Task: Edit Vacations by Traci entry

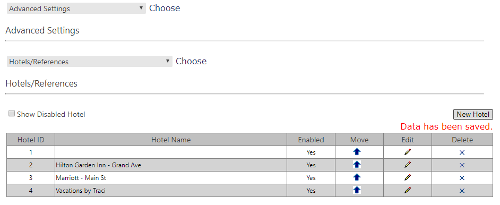Action: click(x=408, y=190)
